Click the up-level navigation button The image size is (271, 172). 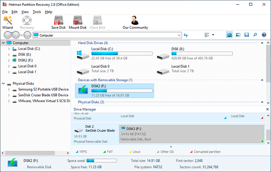[27, 35]
